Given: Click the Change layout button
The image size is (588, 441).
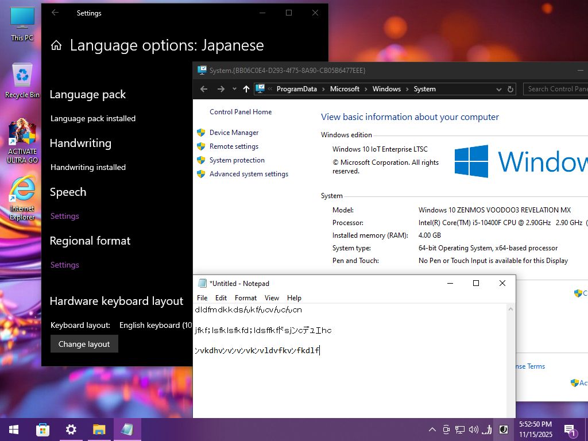Looking at the screenshot, I should pyautogui.click(x=84, y=344).
